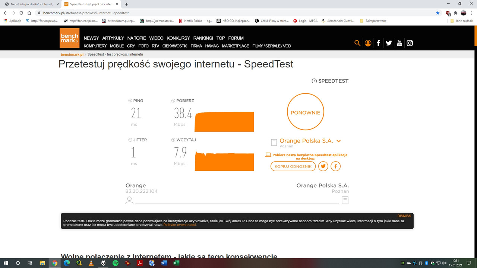Open the FORUM menu item

pyautogui.click(x=236, y=38)
